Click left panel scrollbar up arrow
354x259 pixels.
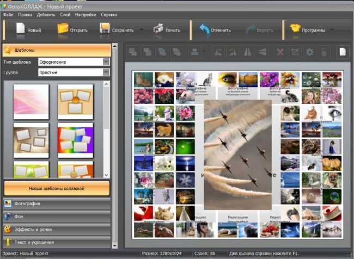point(115,46)
